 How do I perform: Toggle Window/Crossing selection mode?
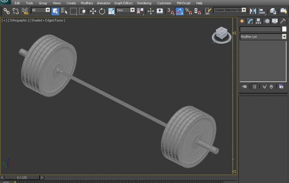(x=82, y=11)
